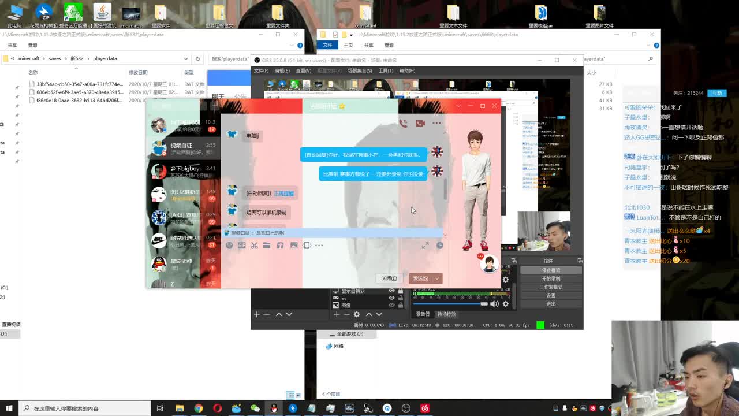The height and width of the screenshot is (416, 739).
Task: Open the emoji picker in chat toolbar
Action: point(229,246)
